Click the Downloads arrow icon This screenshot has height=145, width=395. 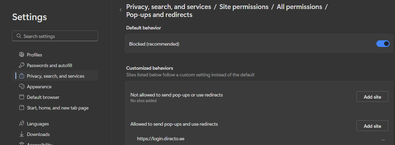pyautogui.click(x=22, y=134)
